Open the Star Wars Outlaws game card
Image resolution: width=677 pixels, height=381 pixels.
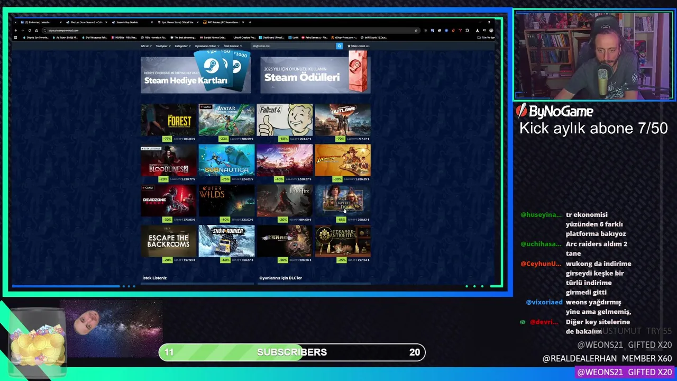pos(343,123)
